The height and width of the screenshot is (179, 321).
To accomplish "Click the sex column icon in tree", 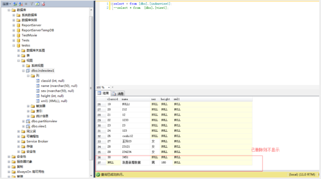I will pos(38,91).
